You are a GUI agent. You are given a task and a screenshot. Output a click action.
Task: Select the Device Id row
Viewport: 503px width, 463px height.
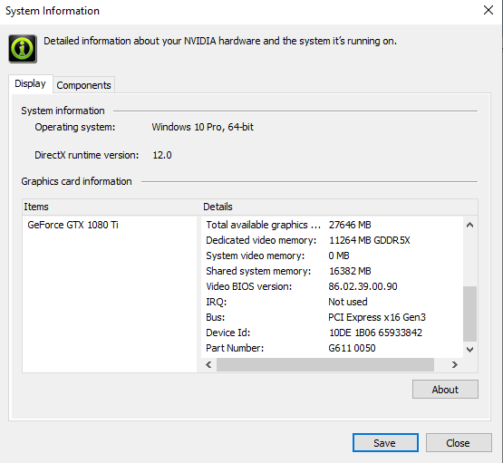332,333
